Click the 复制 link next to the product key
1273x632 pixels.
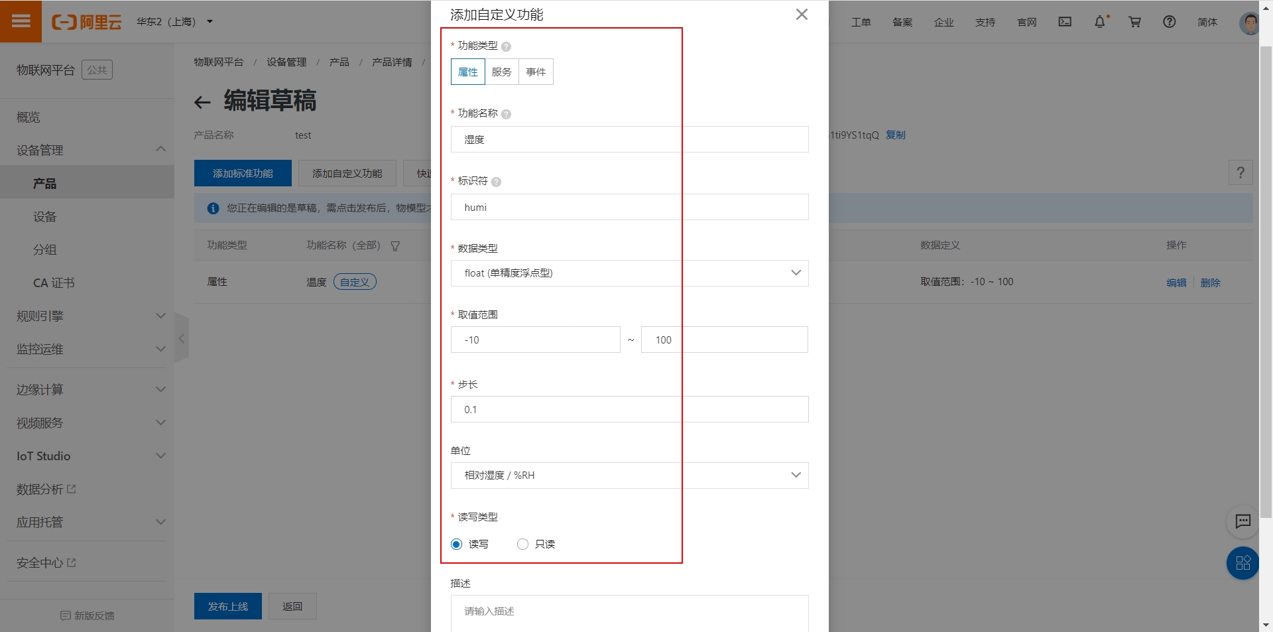(896, 135)
